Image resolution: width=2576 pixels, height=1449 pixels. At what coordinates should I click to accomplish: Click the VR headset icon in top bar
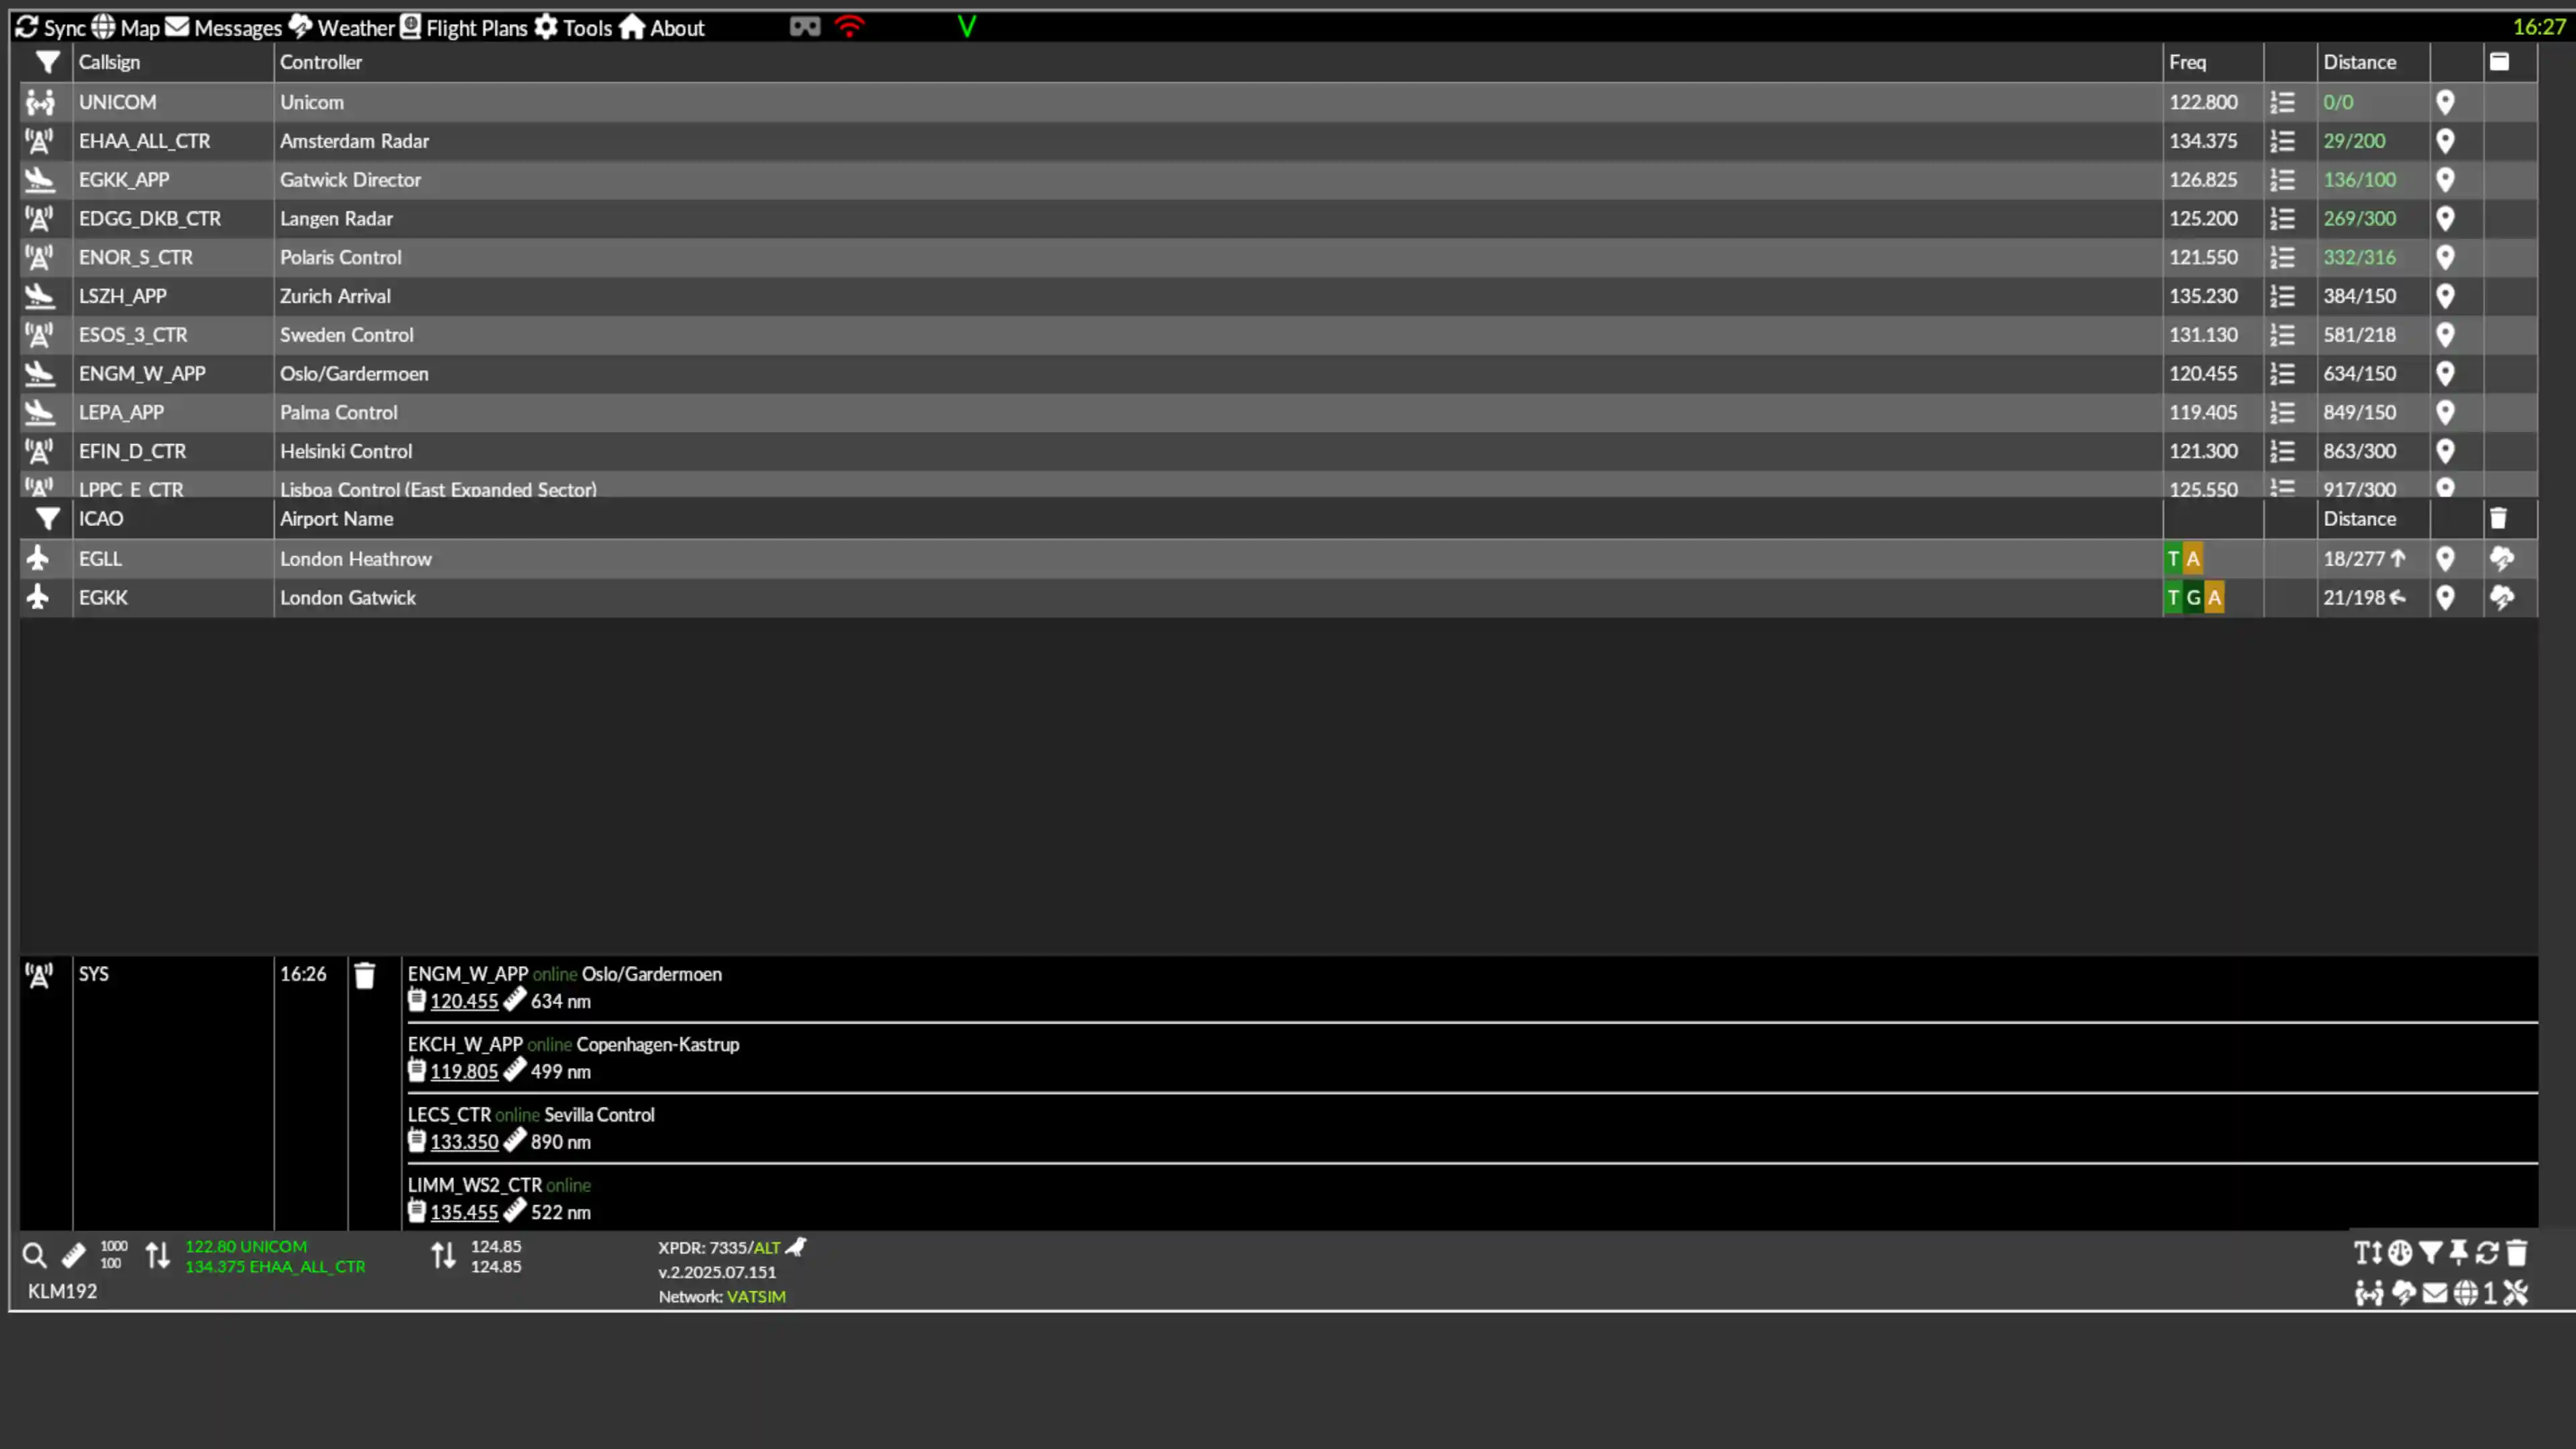805,27
